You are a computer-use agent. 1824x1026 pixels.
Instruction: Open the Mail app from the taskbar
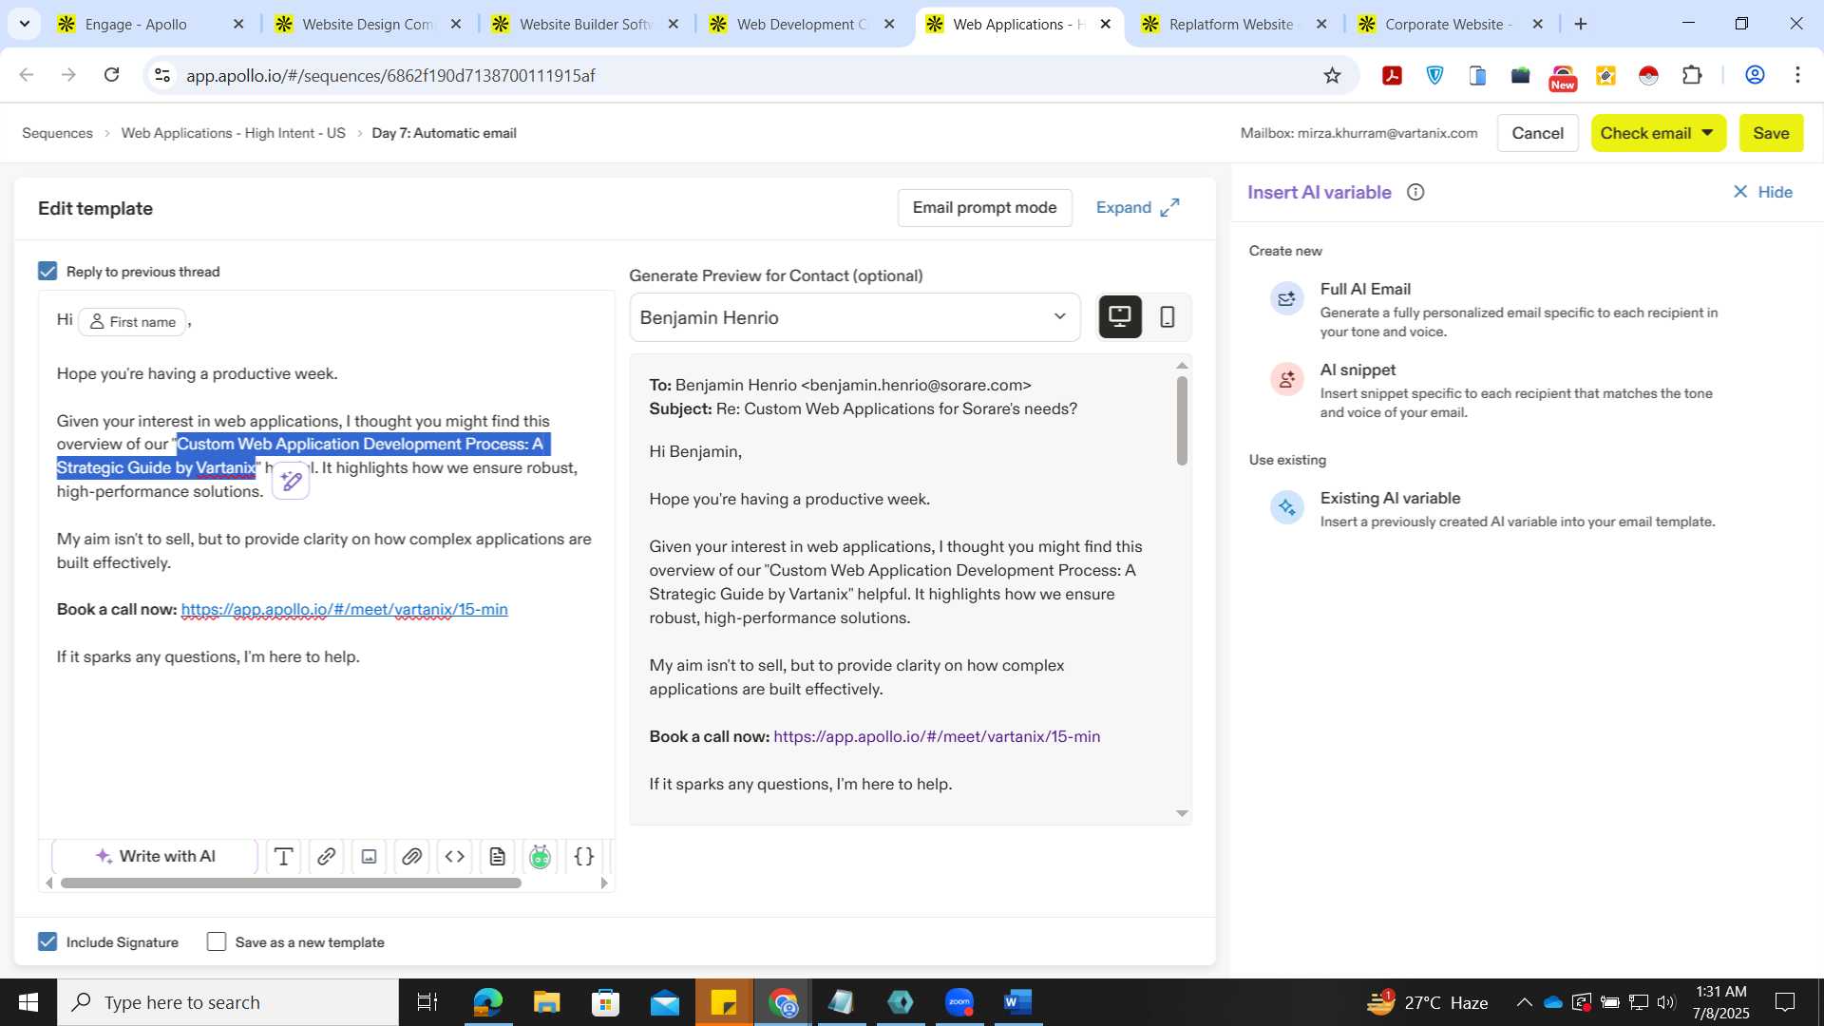tap(665, 1002)
